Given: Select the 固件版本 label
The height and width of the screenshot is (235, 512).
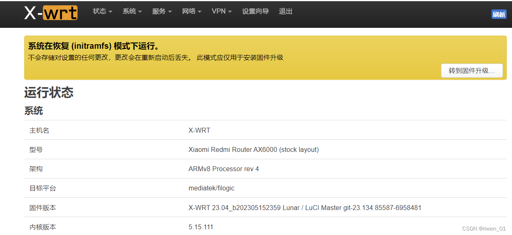Looking at the screenshot, I should pos(43,208).
